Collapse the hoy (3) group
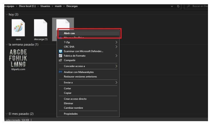The image size is (212, 124). coord(7,15)
